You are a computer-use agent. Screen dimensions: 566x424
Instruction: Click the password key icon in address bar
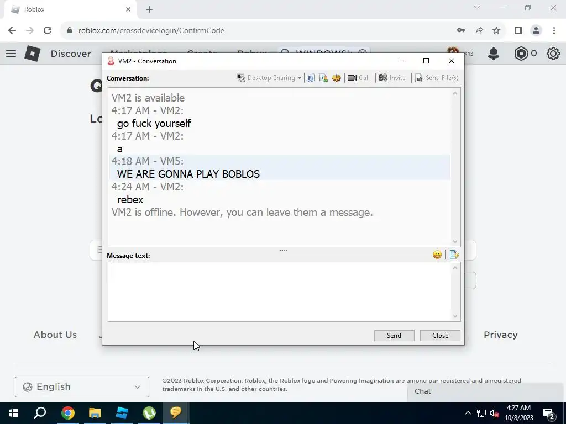[461, 31]
